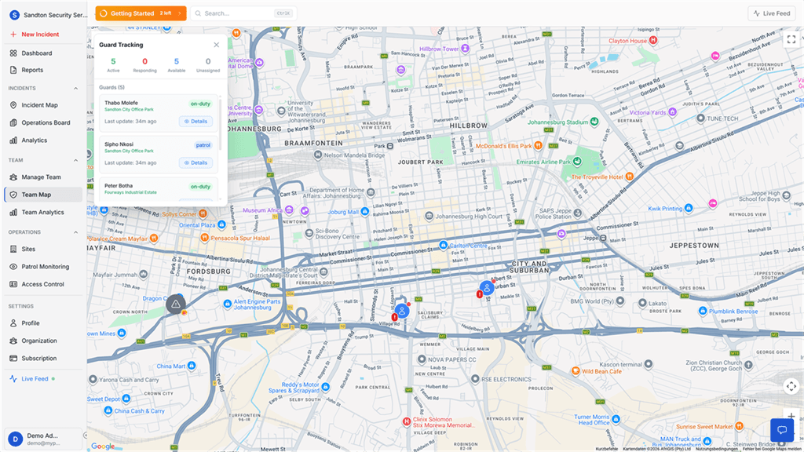Viewport: 804px width, 452px height.
Task: Create a New Incident
Action: pyautogui.click(x=35, y=34)
